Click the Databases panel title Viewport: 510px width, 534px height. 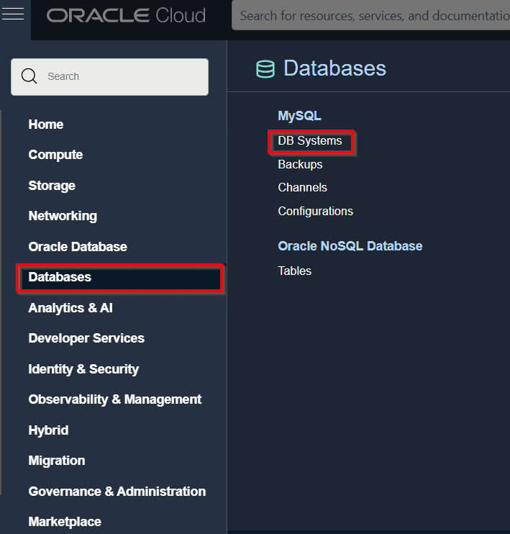(x=334, y=68)
